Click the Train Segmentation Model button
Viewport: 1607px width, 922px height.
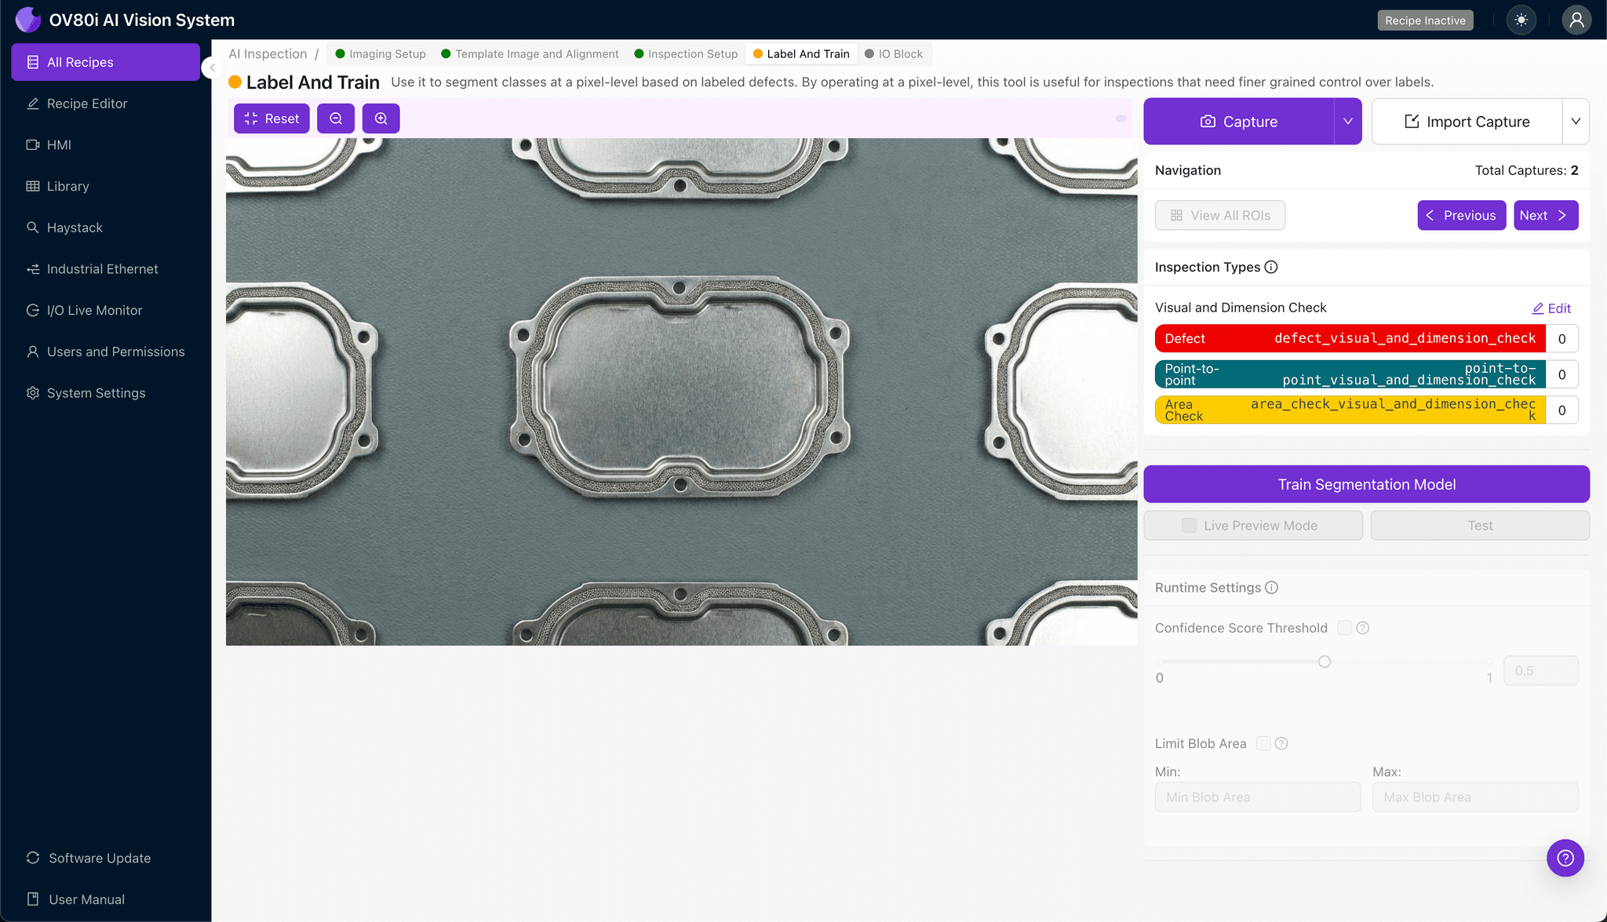tap(1366, 484)
